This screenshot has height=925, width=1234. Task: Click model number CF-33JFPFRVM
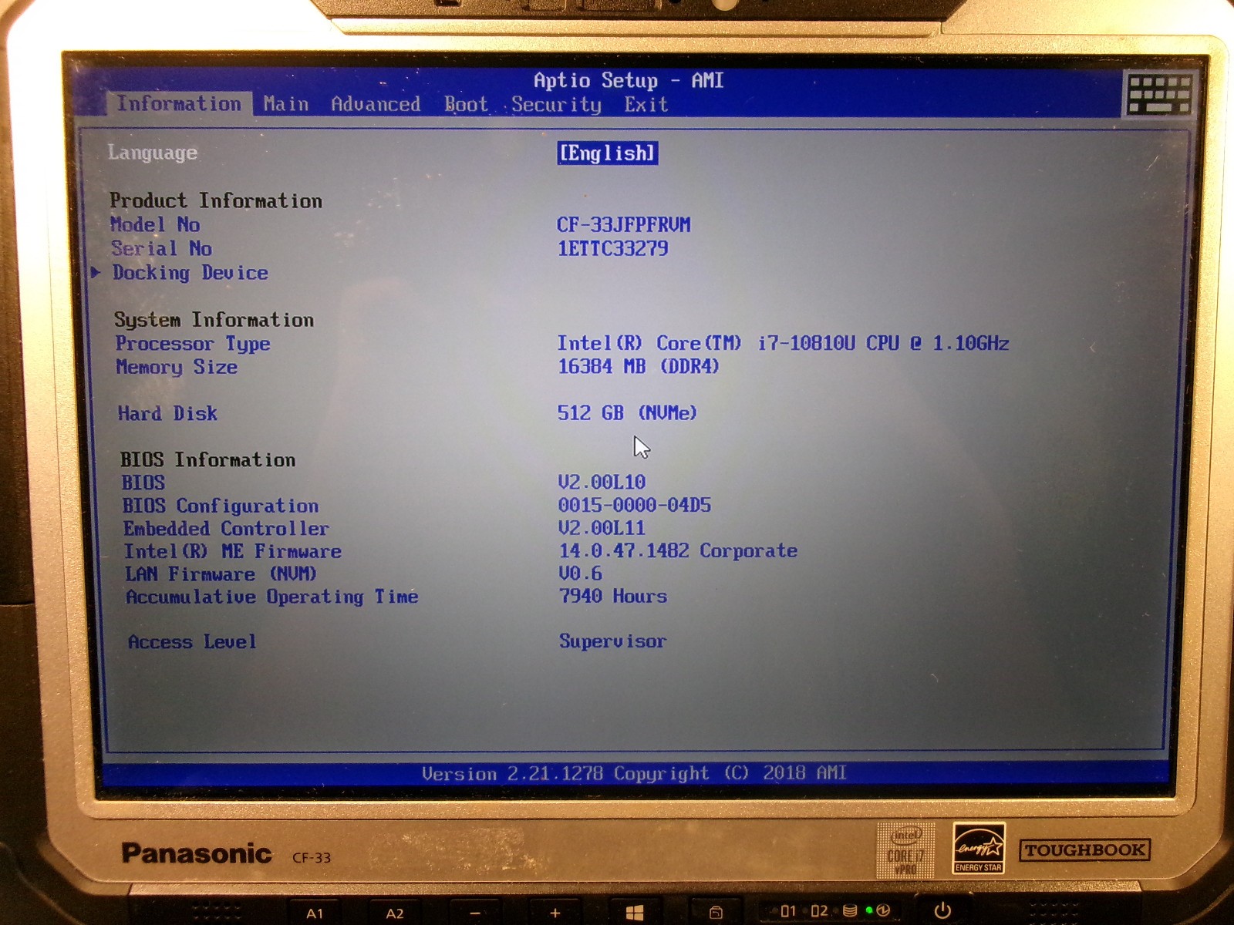[623, 224]
